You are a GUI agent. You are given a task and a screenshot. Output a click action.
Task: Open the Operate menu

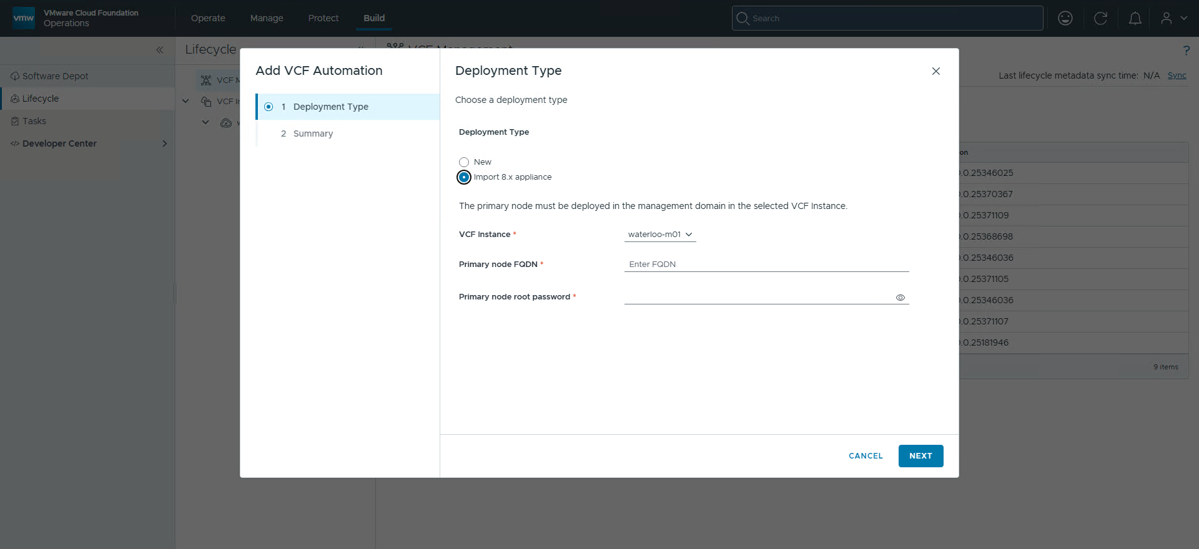(x=208, y=18)
